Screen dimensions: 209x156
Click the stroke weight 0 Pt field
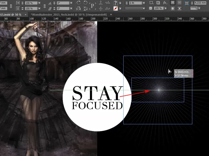tap(135, 3)
